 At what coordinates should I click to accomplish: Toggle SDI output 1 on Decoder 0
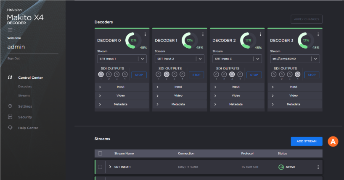point(101,75)
